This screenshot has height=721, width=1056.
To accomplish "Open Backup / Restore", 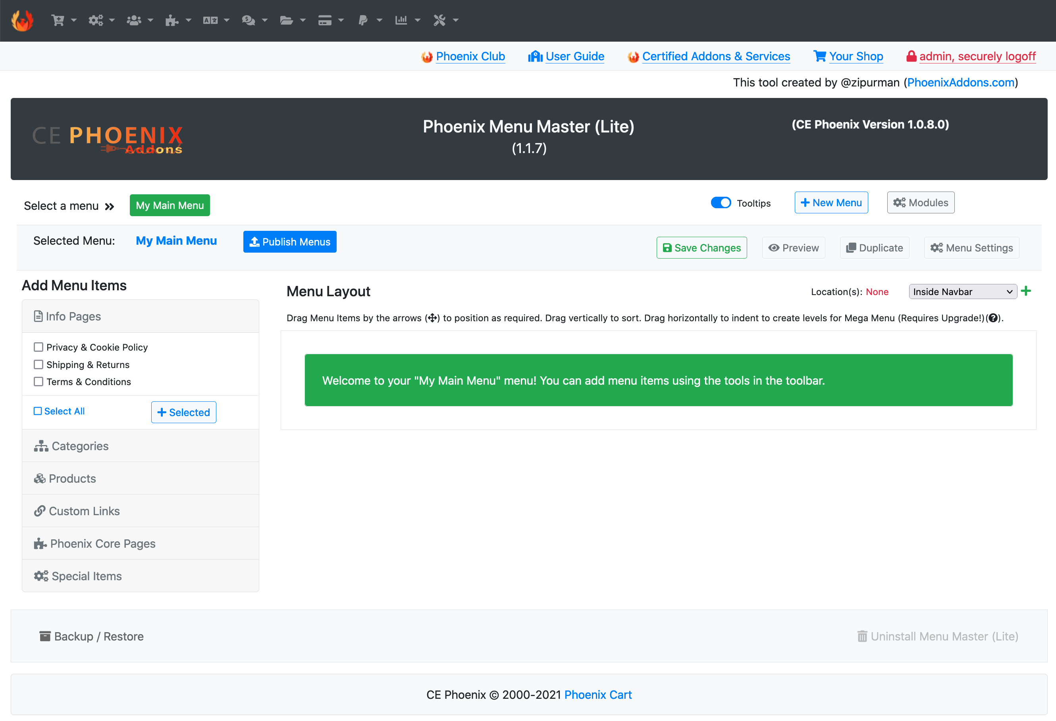I will click(91, 636).
